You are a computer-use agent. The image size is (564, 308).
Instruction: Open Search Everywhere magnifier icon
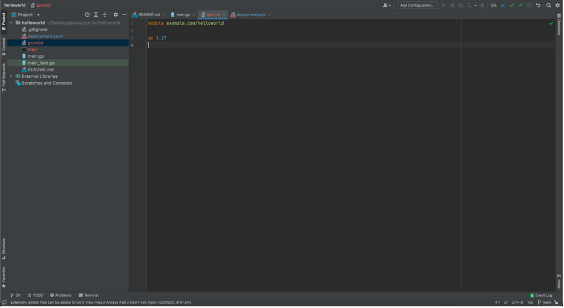[x=548, y=5]
